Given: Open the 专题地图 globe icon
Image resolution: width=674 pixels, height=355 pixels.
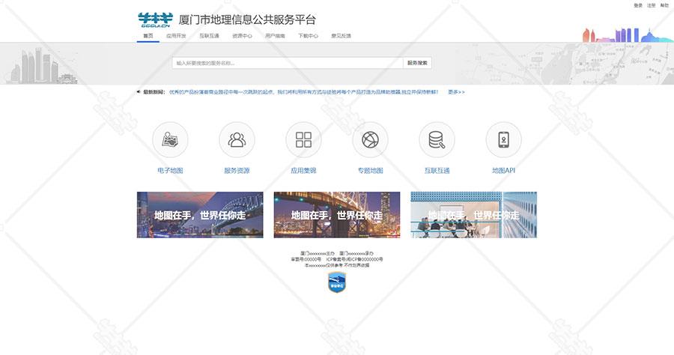Looking at the screenshot, I should pos(370,140).
